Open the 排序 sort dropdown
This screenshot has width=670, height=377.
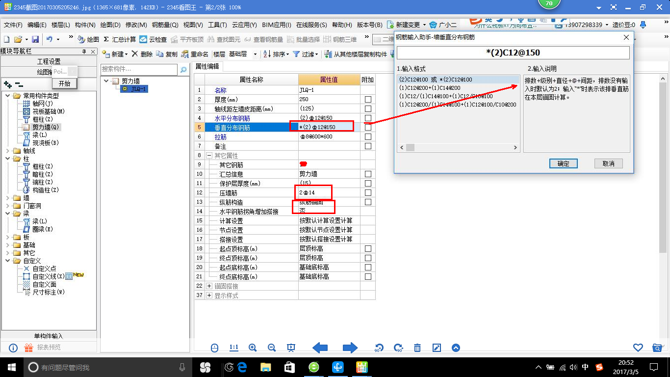277,54
